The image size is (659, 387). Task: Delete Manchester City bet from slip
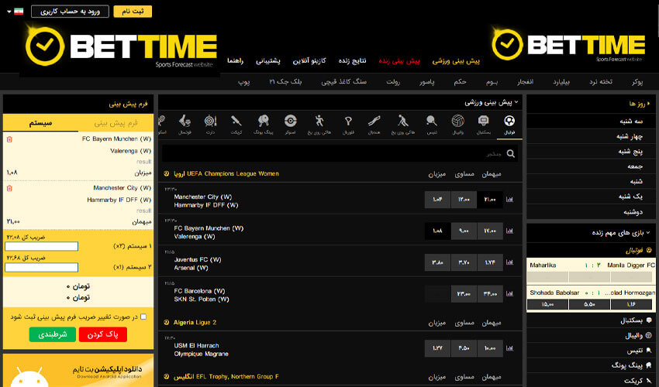[x=9, y=188]
